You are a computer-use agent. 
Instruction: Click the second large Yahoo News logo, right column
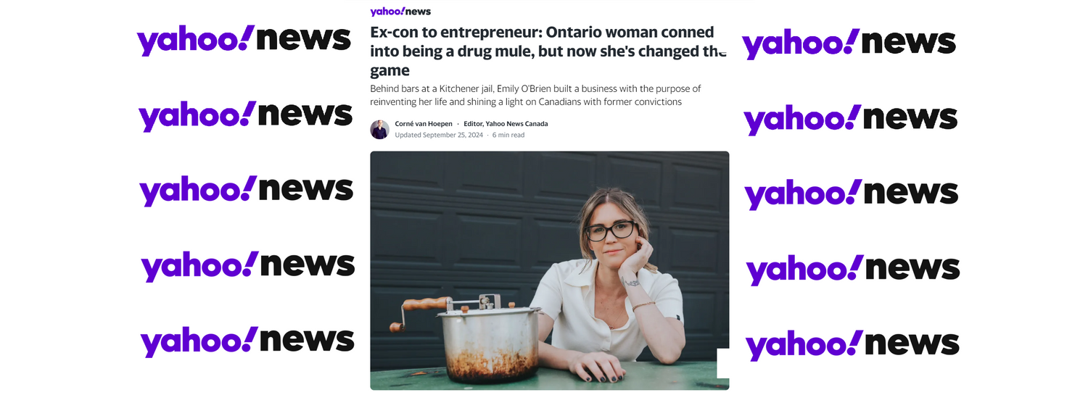pyautogui.click(x=850, y=120)
